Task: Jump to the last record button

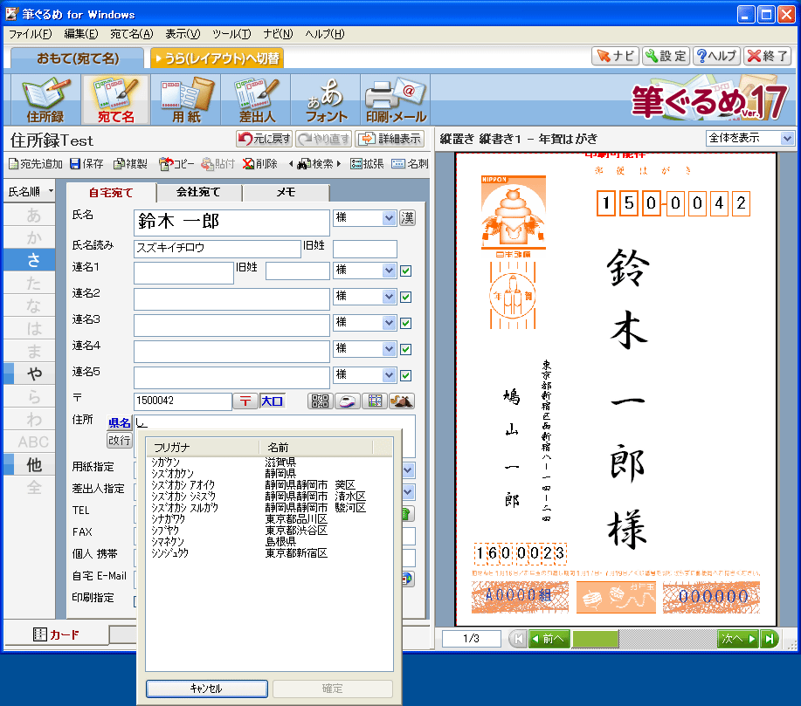Action: (x=769, y=639)
